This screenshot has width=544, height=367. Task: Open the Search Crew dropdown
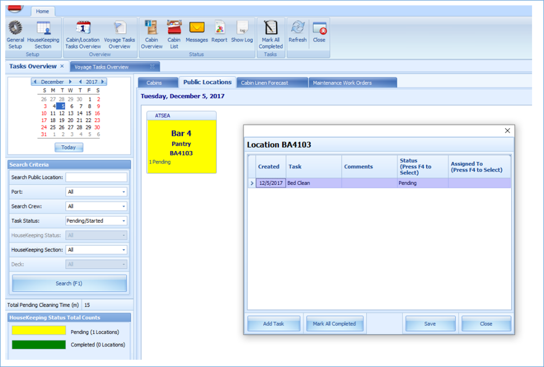(124, 206)
